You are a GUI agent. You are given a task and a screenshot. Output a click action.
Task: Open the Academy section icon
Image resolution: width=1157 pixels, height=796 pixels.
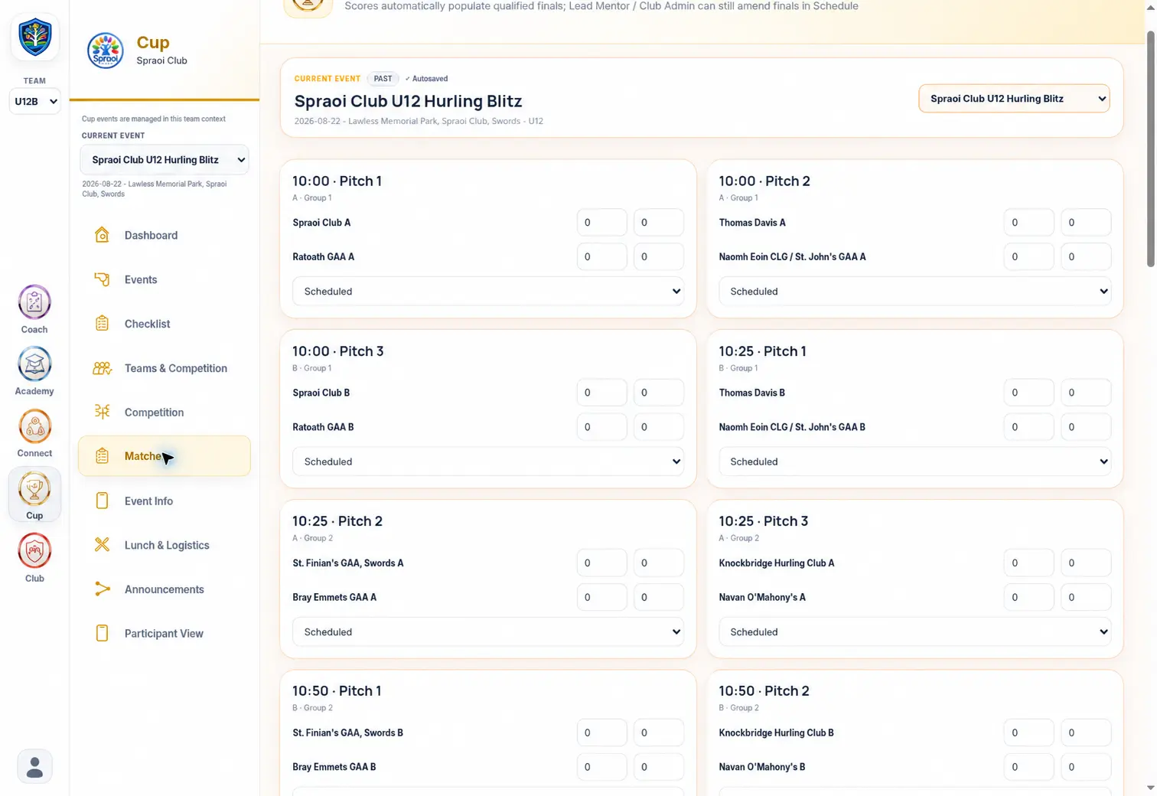pos(34,364)
